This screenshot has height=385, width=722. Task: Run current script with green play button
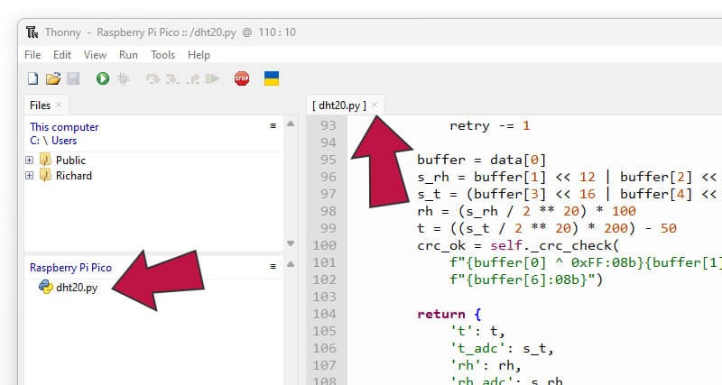(x=103, y=78)
